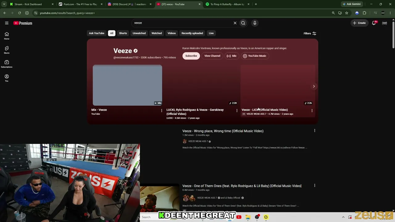
Task: Clear the veeze search query
Action: [x=235, y=23]
